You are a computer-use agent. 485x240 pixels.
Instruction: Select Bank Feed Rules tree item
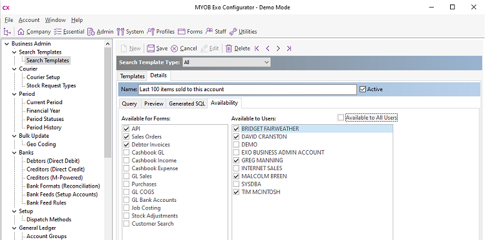click(x=46, y=203)
